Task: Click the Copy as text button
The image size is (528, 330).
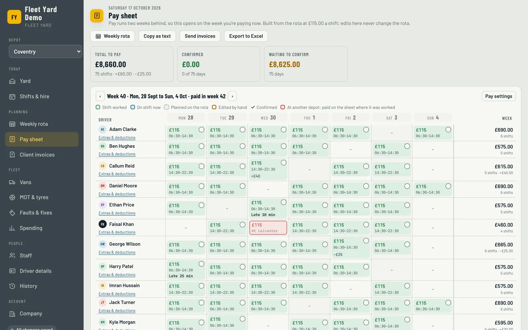Action: [157, 36]
